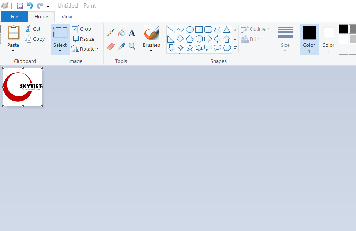Choose the Text tool

tap(132, 33)
